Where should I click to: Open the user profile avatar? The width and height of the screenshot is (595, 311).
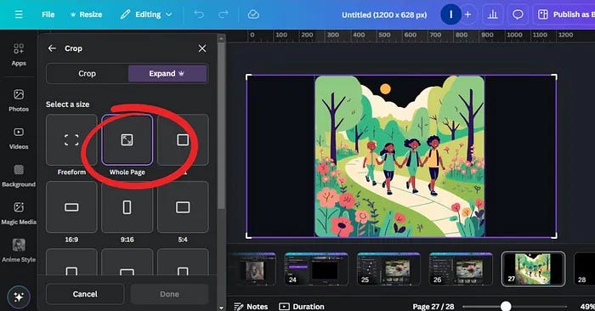450,14
